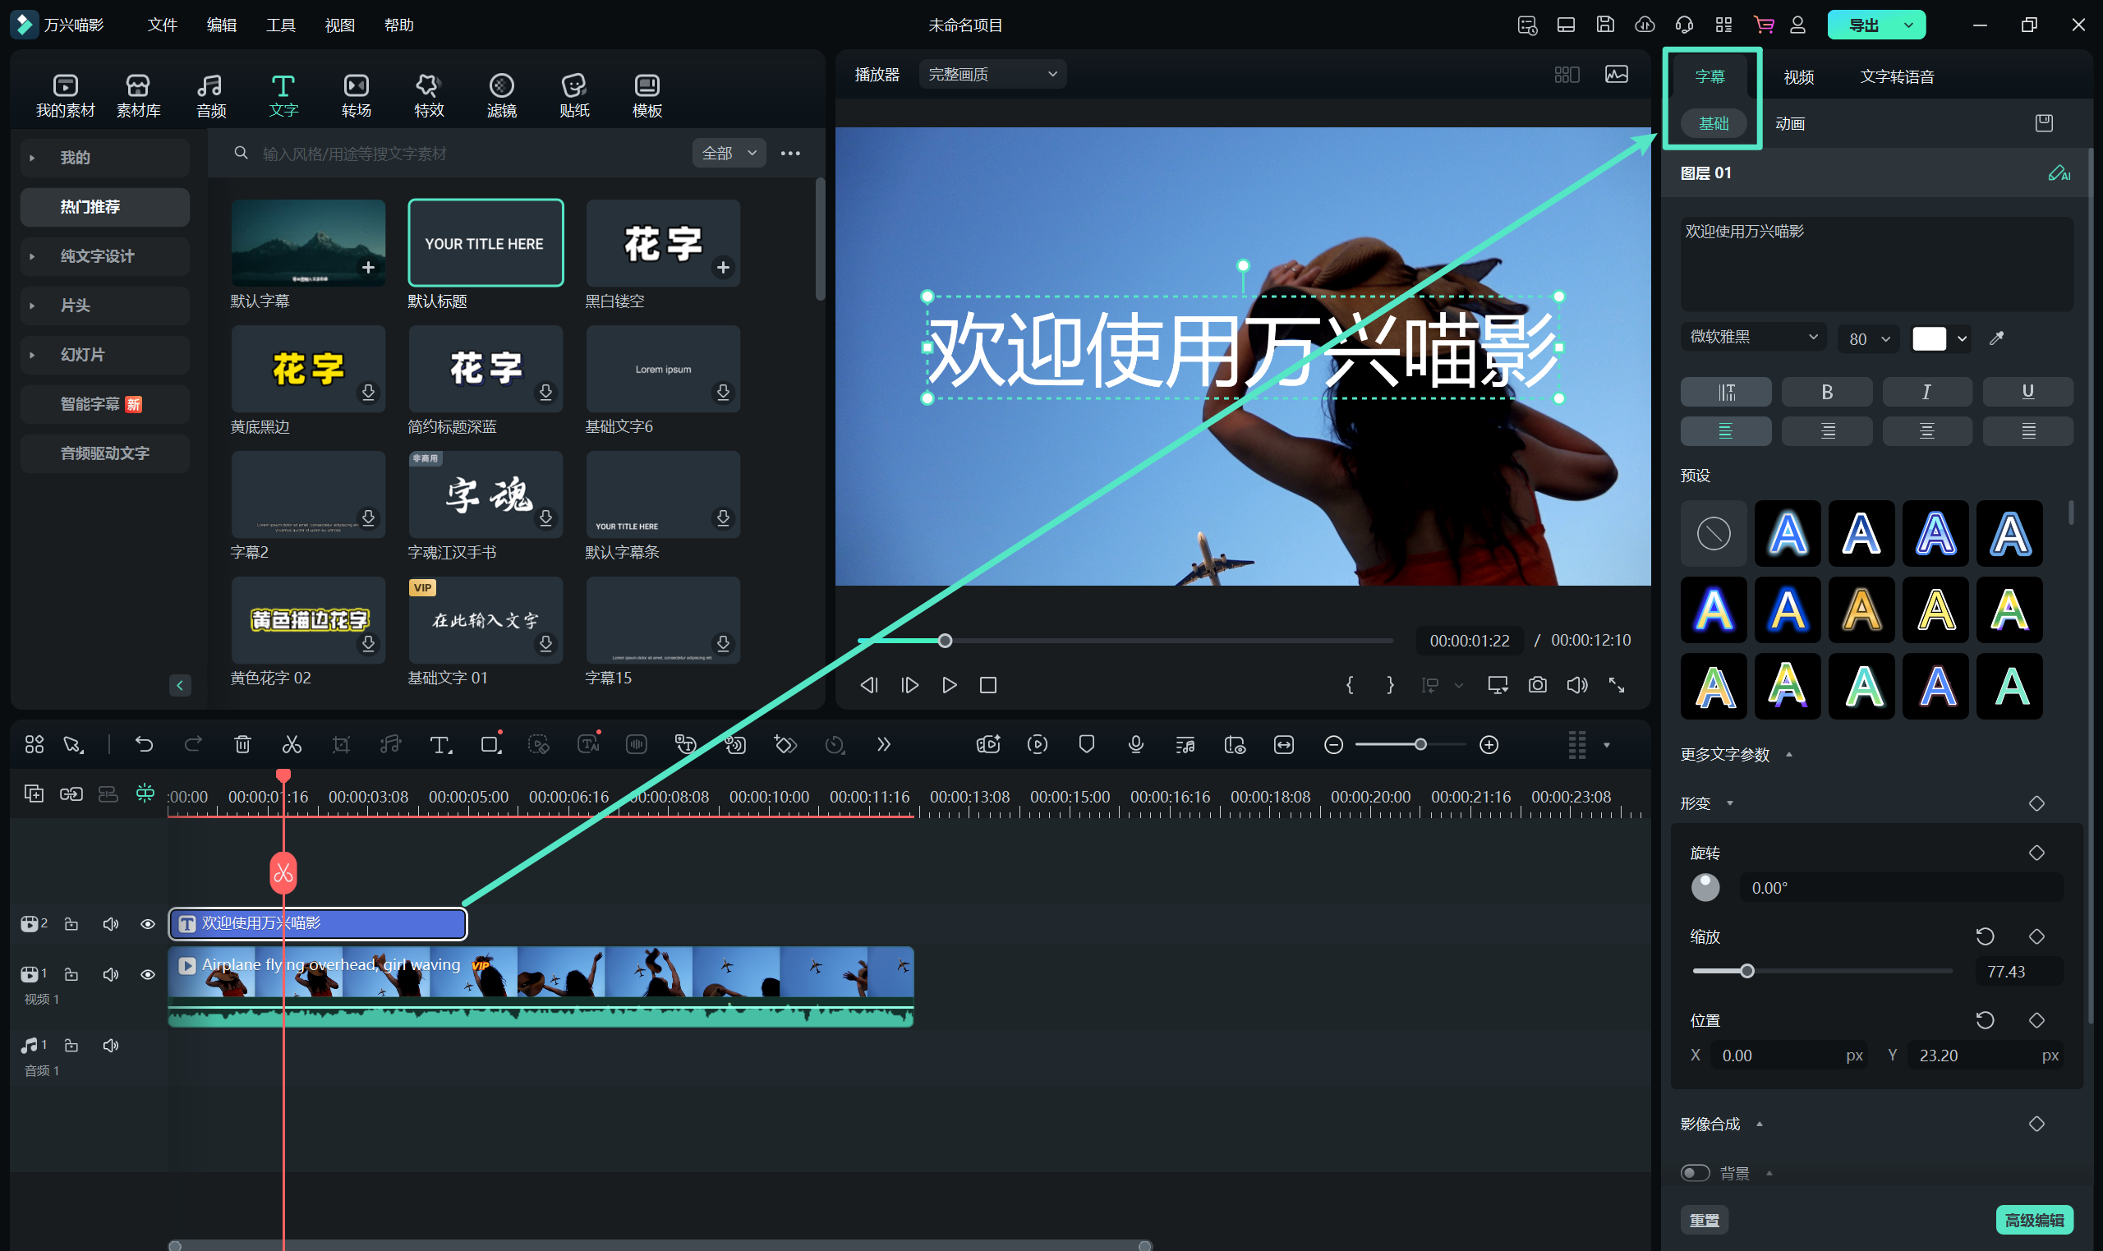Toggle bold B text formatting

[x=1826, y=392]
